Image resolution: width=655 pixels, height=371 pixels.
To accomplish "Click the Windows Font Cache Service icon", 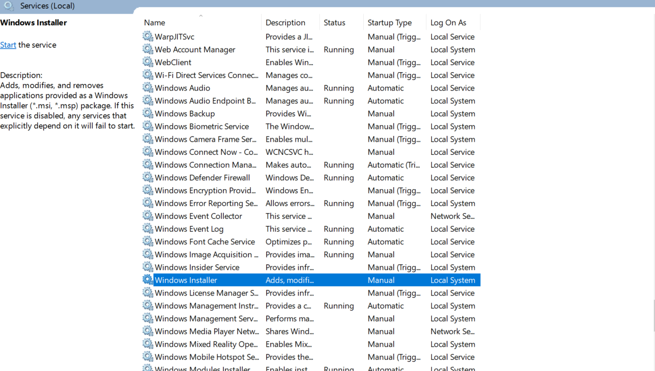I will point(148,242).
